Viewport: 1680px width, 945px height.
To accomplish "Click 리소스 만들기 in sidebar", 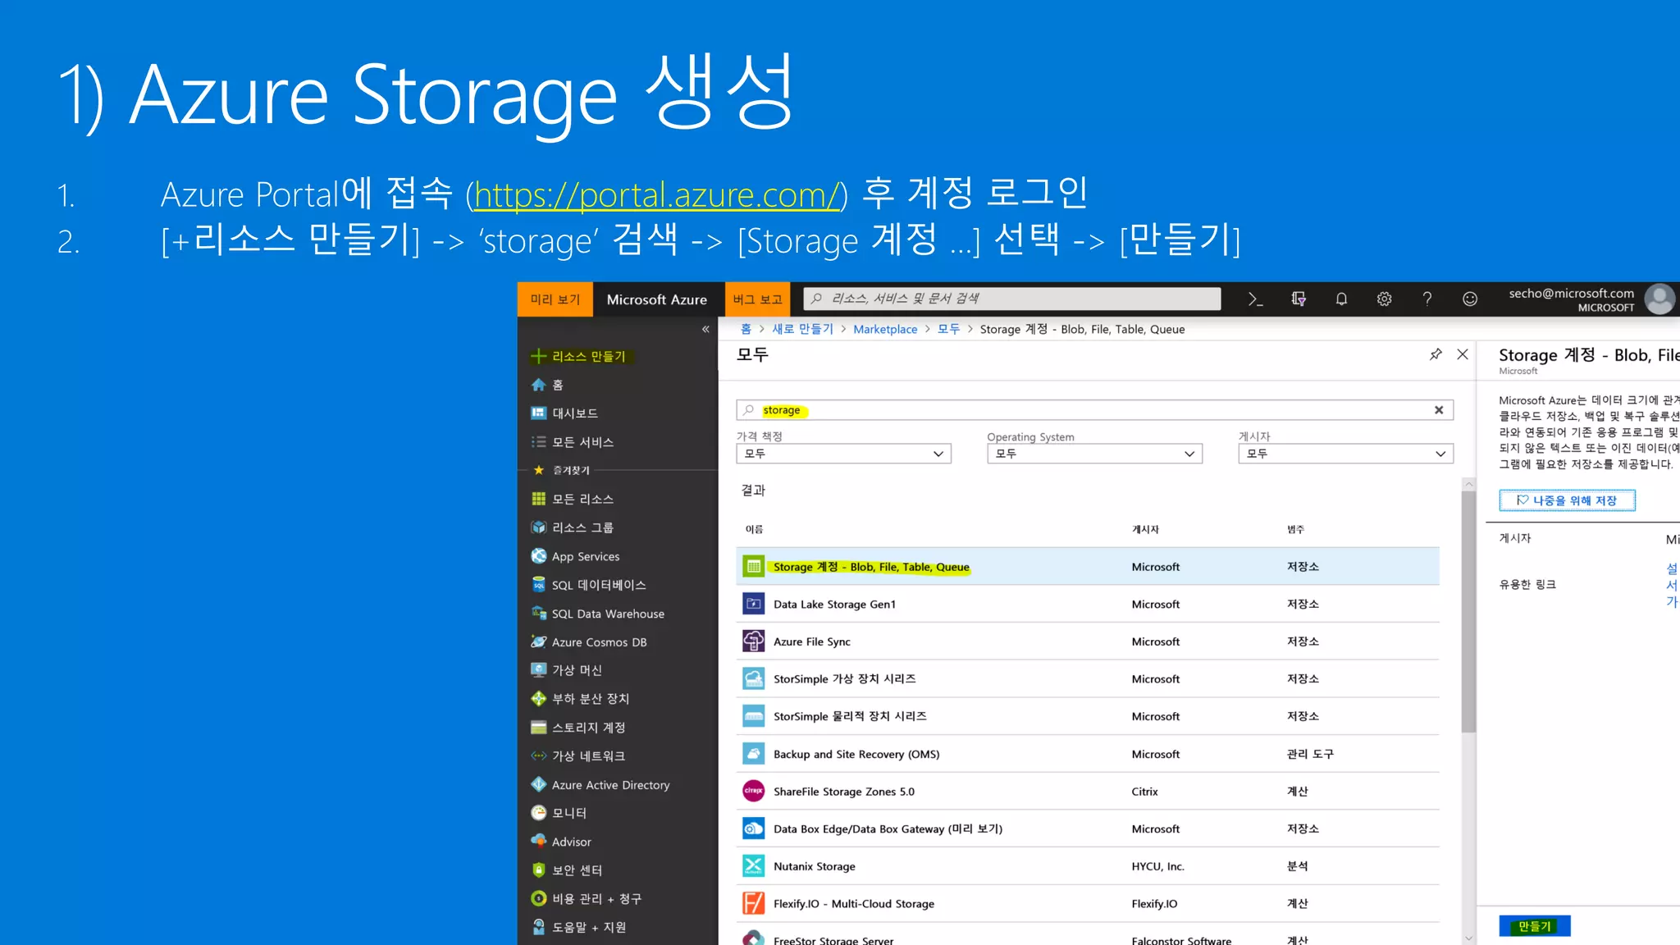I will coord(578,356).
